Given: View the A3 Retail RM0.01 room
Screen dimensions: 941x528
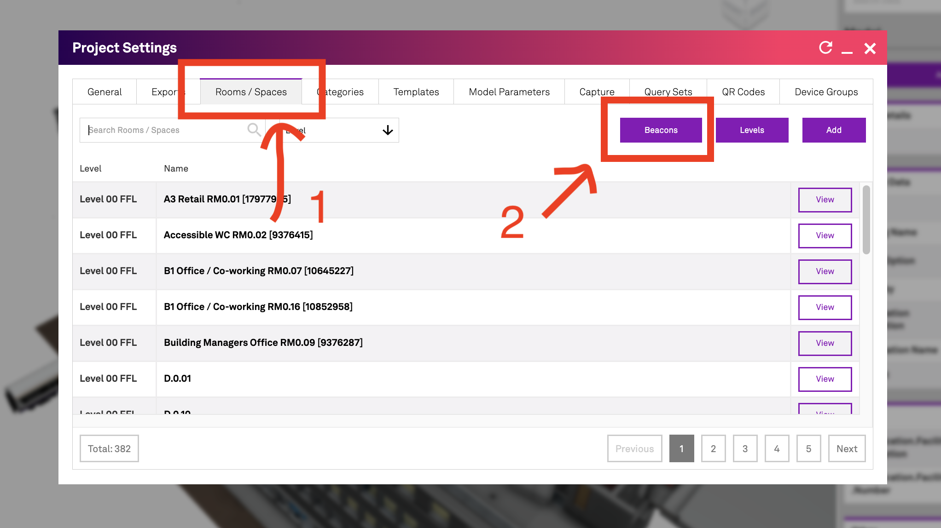Looking at the screenshot, I should (825, 200).
